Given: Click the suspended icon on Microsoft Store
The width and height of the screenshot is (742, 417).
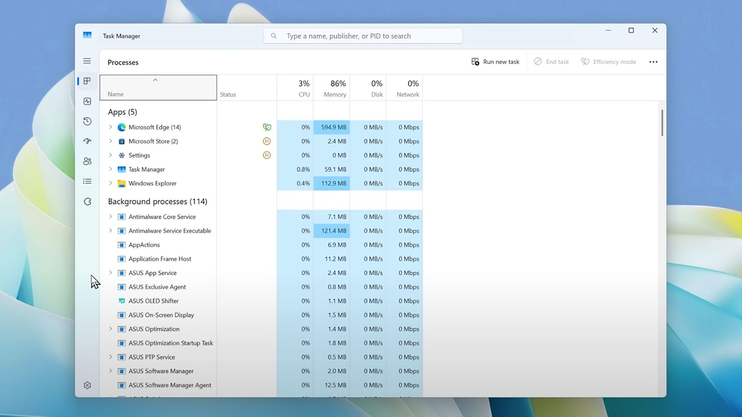Looking at the screenshot, I should pyautogui.click(x=267, y=141).
